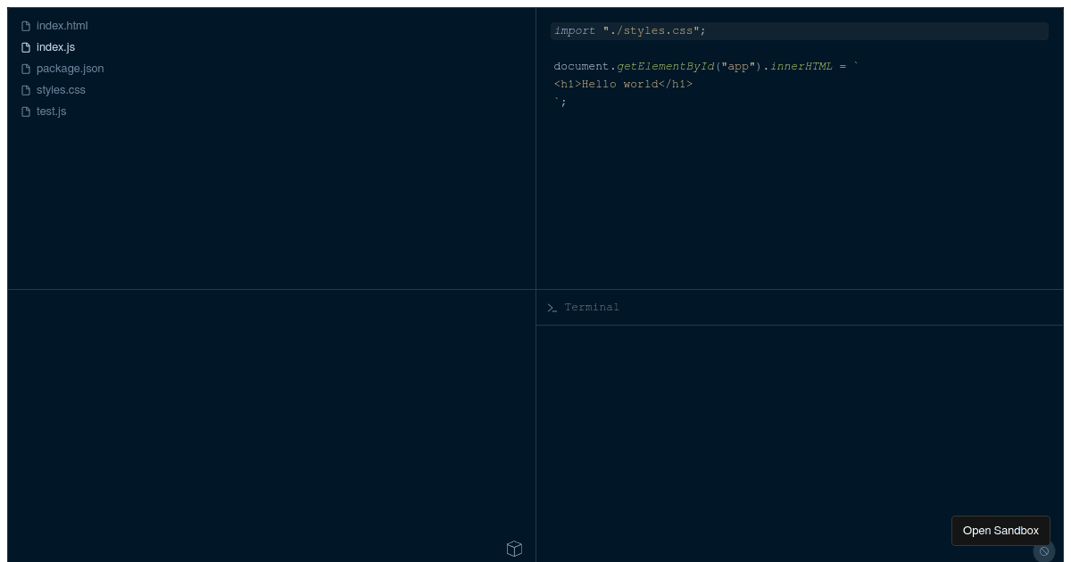Open index.html from the file list
The image size is (1071, 562).
pyautogui.click(x=62, y=25)
